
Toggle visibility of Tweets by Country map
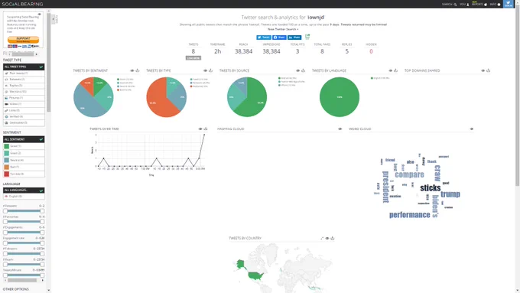327,238
